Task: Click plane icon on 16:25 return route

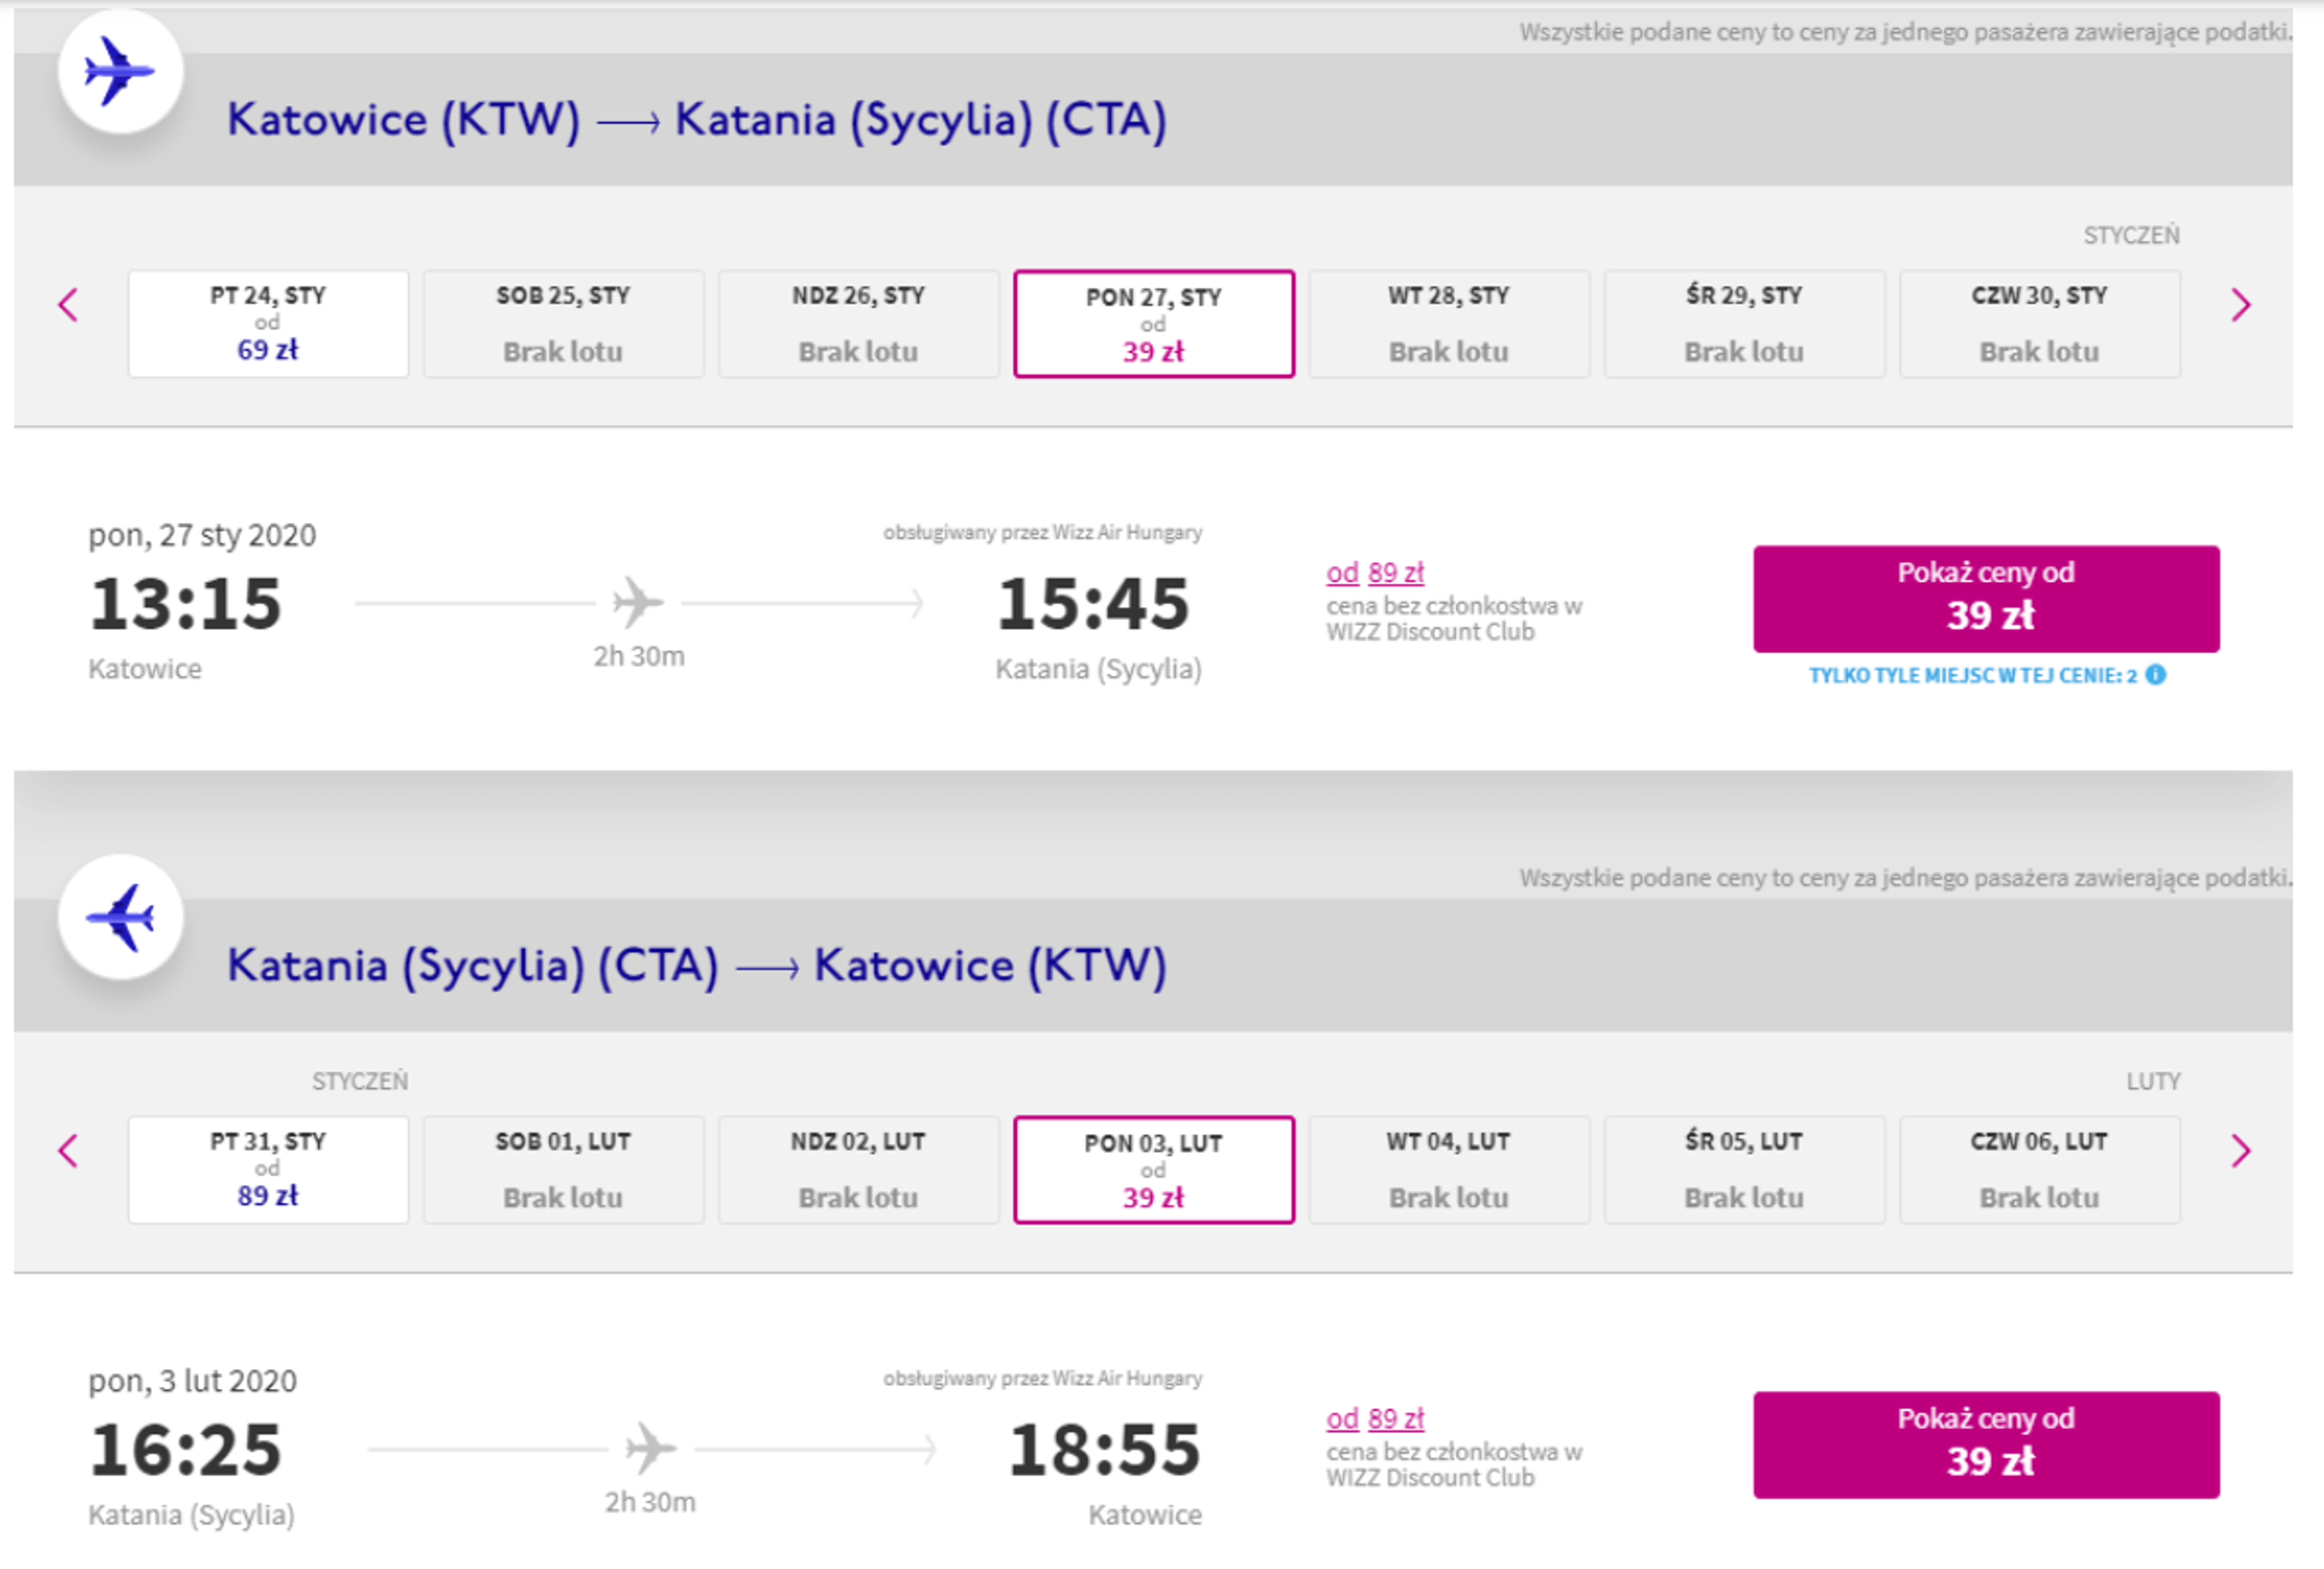Action: [650, 1448]
